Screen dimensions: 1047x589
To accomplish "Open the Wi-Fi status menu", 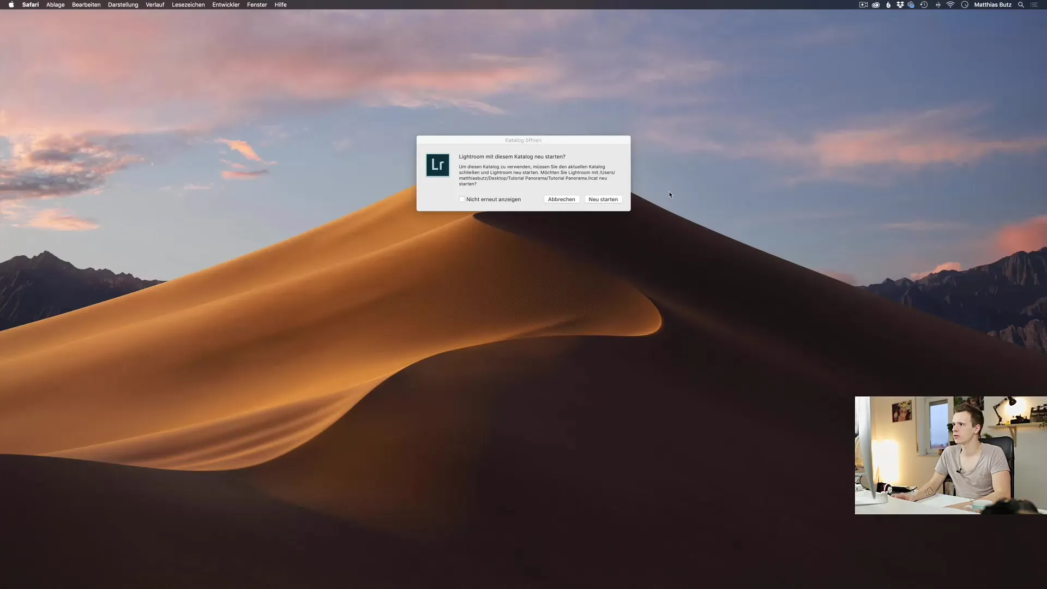I will coord(950,5).
